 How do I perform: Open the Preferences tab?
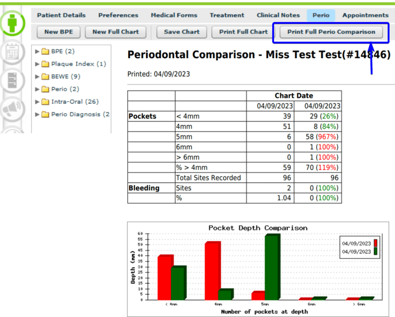coord(118,15)
